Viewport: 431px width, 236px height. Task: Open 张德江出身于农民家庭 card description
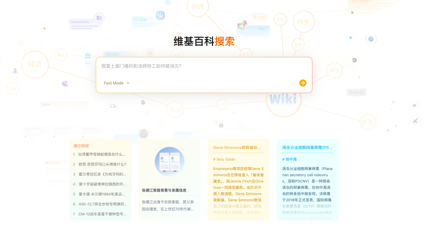point(168,206)
